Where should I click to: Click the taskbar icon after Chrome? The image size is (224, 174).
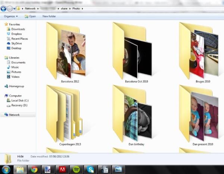pyautogui.click(x=48, y=170)
